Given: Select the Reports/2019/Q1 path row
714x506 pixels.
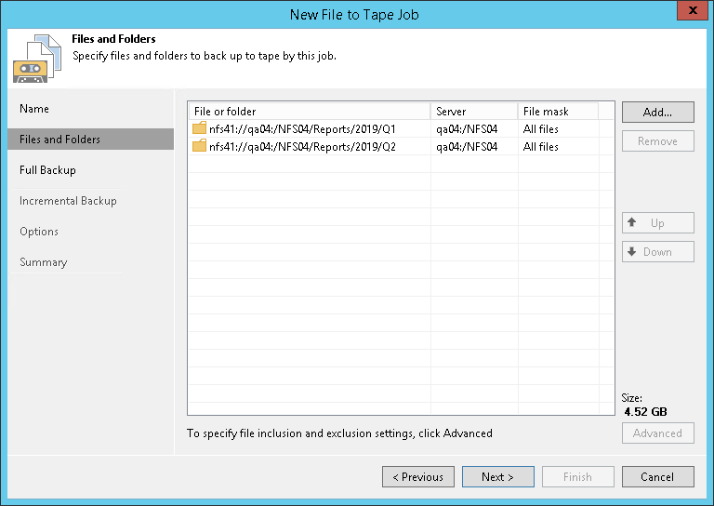Looking at the screenshot, I should pos(302,129).
